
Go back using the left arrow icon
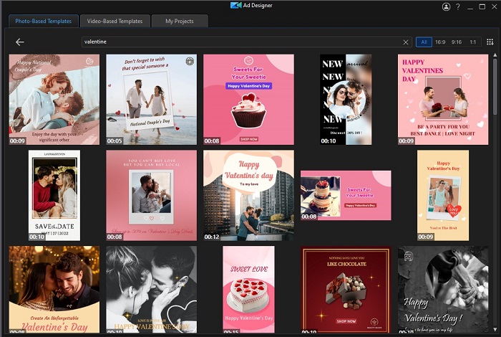pyautogui.click(x=20, y=42)
